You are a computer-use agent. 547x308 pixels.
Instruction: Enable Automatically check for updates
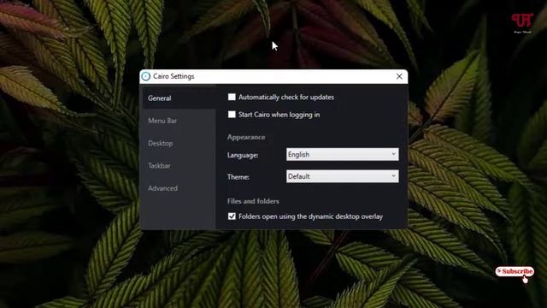pos(232,97)
